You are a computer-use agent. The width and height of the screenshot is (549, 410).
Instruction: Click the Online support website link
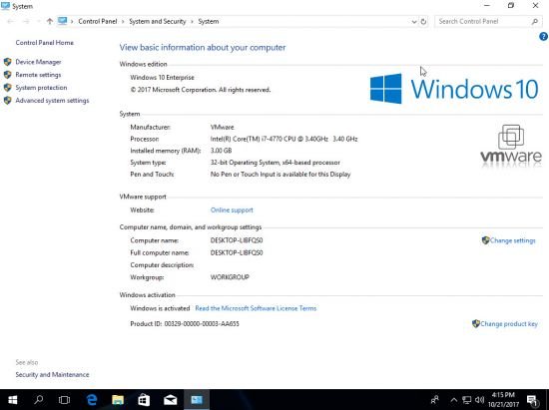click(x=232, y=209)
